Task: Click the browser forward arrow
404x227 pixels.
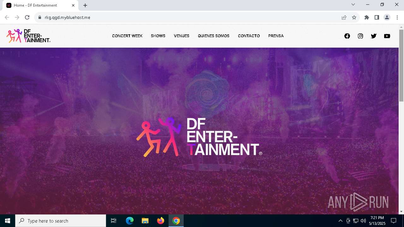Action: (x=17, y=17)
